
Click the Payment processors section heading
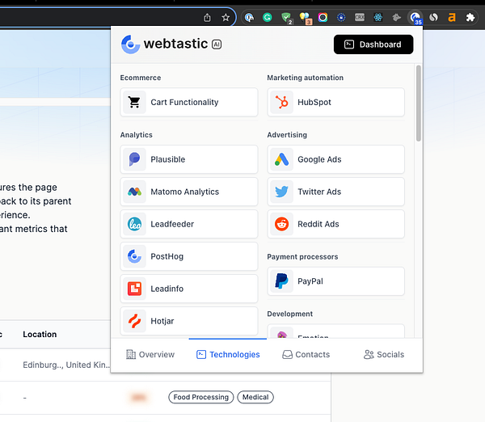tap(302, 257)
